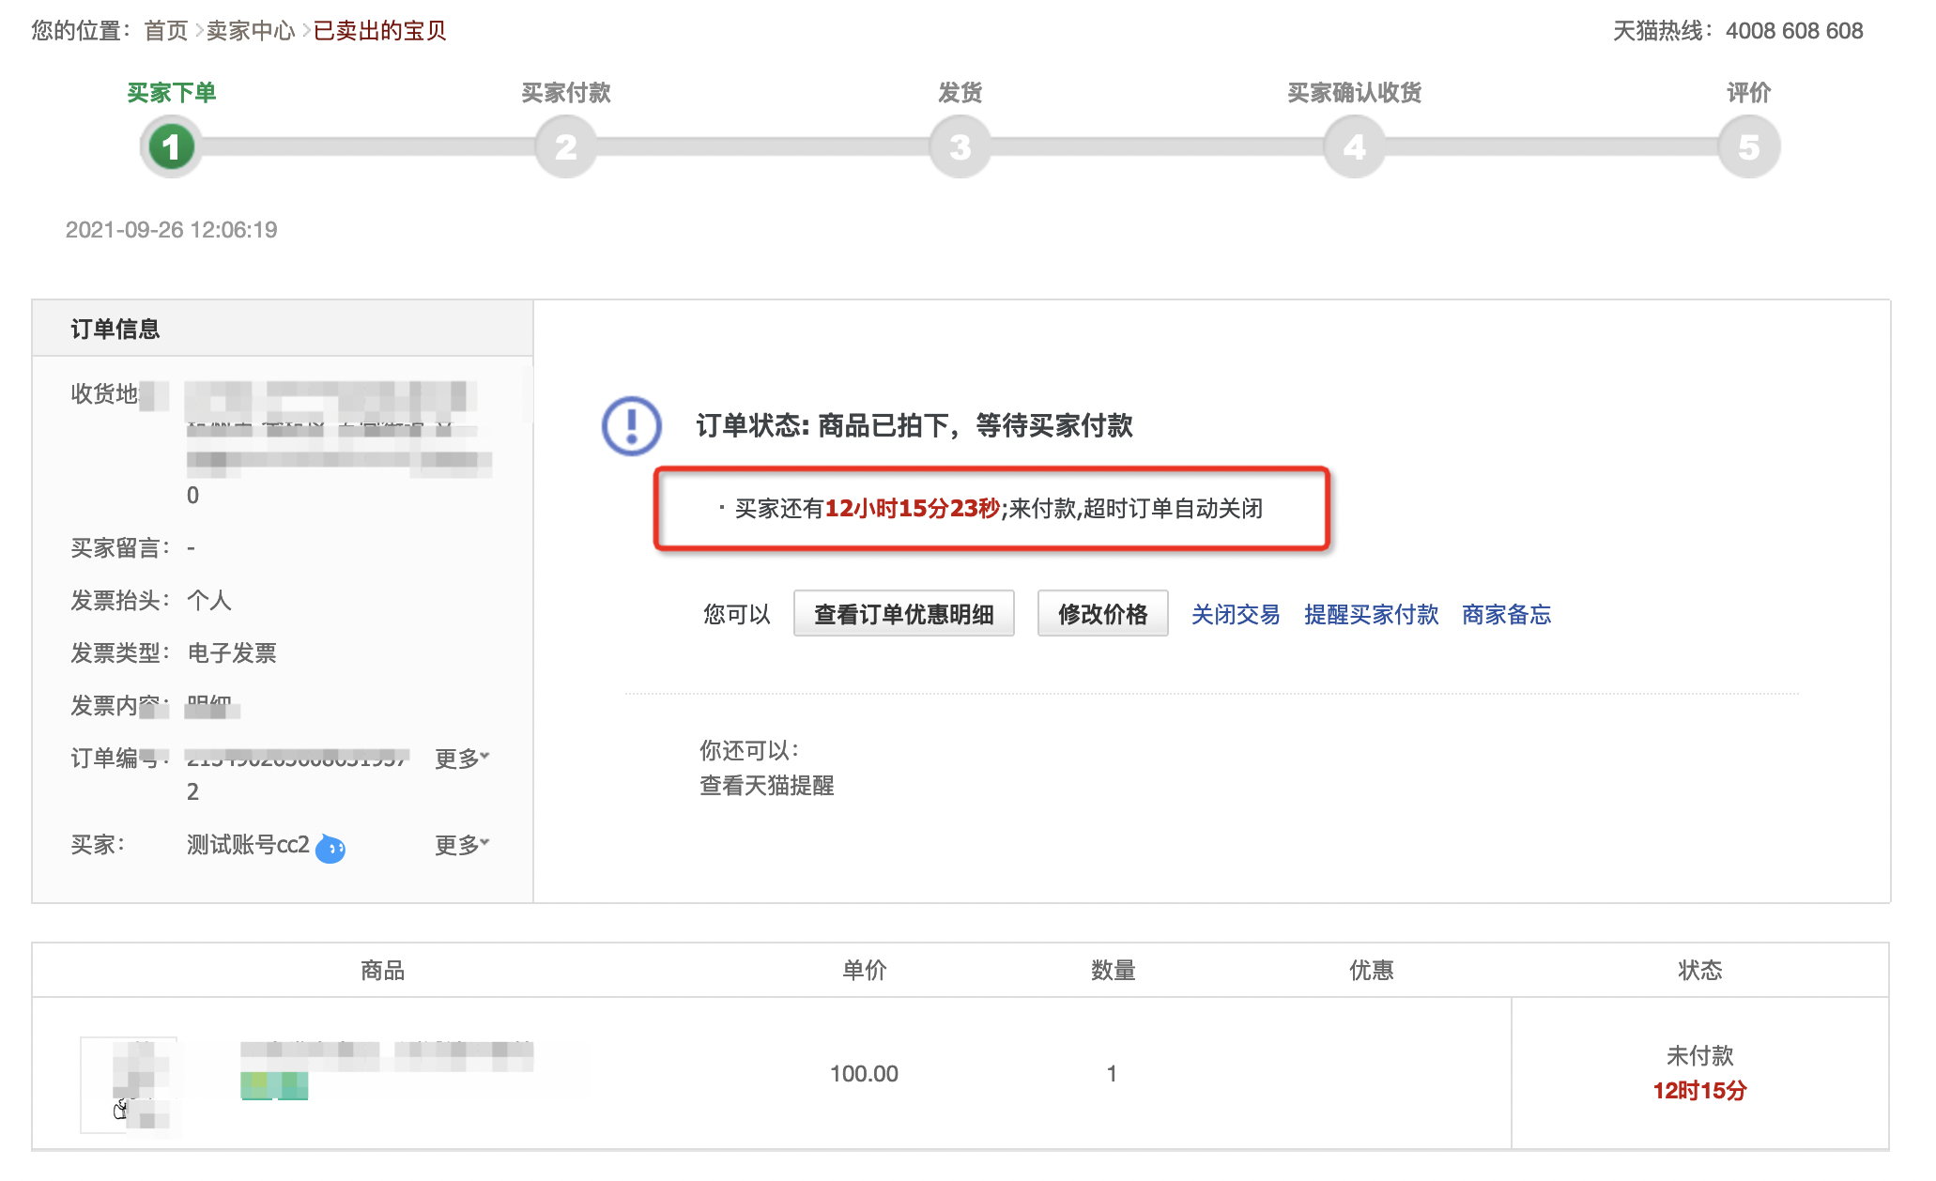The width and height of the screenshot is (1936, 1181).
Task: Click the 评价 step label
Action: coord(1748,93)
